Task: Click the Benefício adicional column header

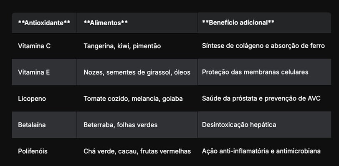Action: [264, 22]
